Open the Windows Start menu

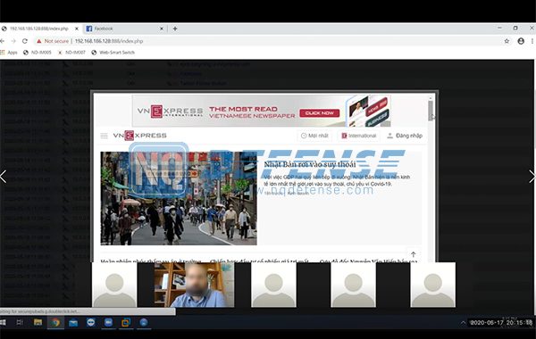coord(3,322)
